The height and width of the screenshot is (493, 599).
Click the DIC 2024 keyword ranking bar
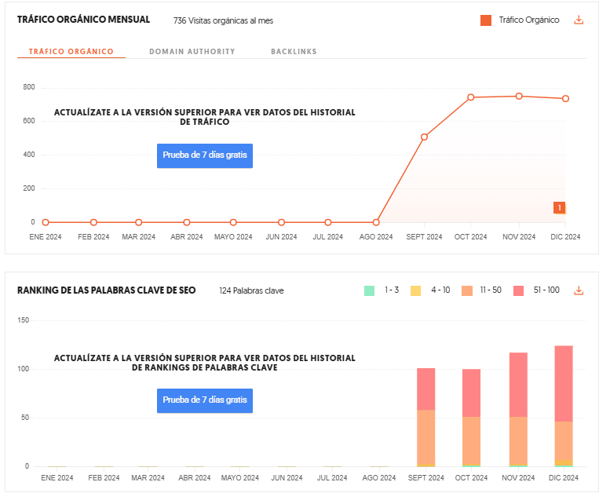click(564, 406)
